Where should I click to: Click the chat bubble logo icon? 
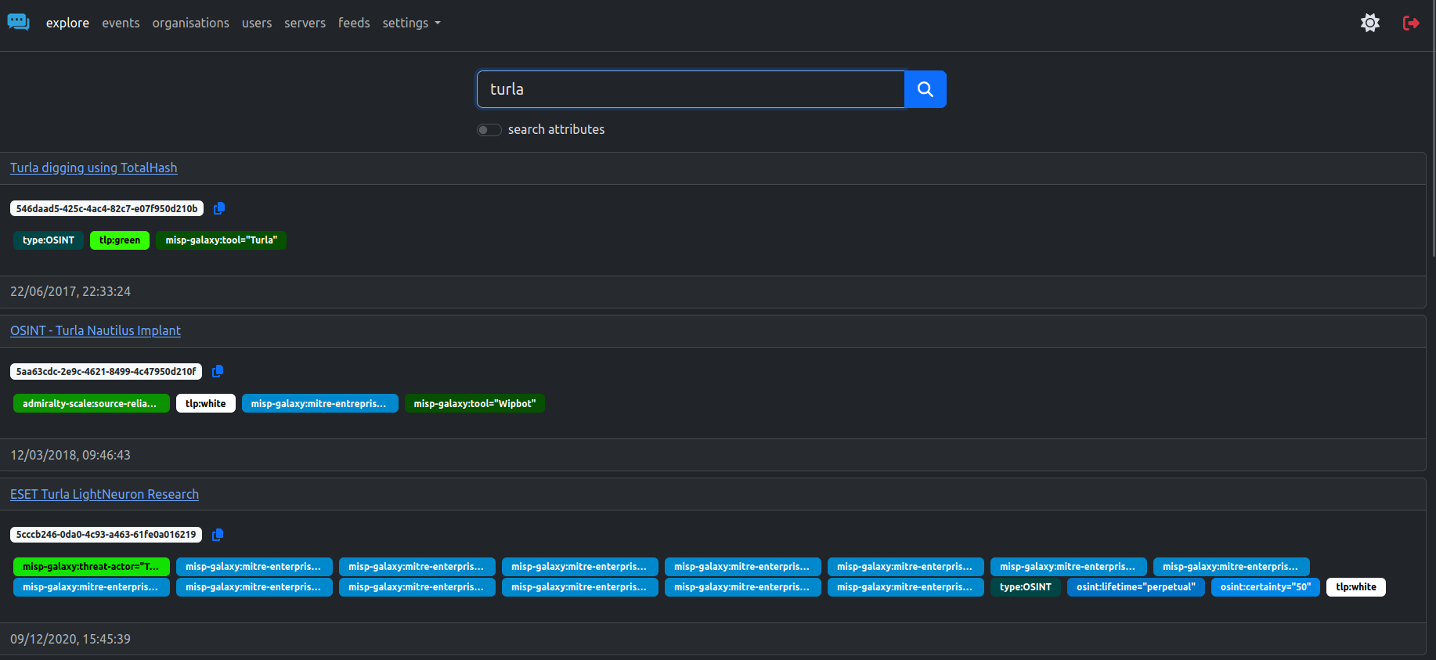point(18,22)
